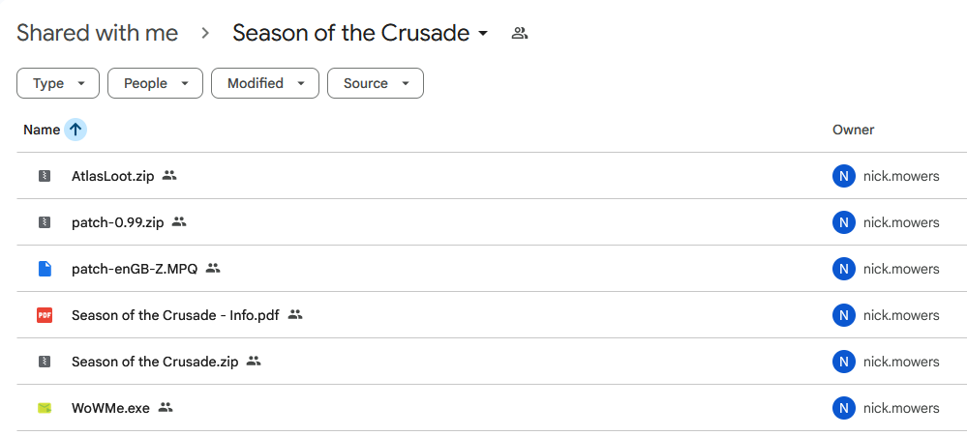Open the People filter dropdown
Screen dimensions: 967x436
(x=155, y=83)
